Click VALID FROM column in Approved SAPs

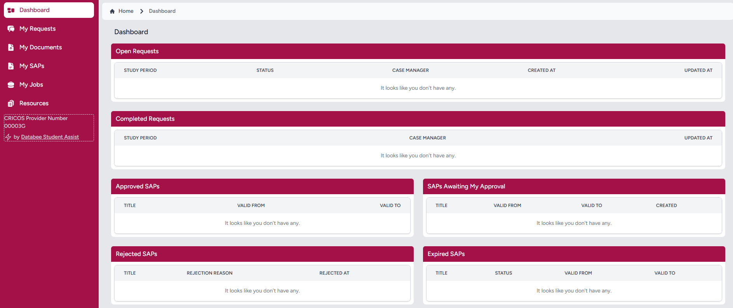251,205
